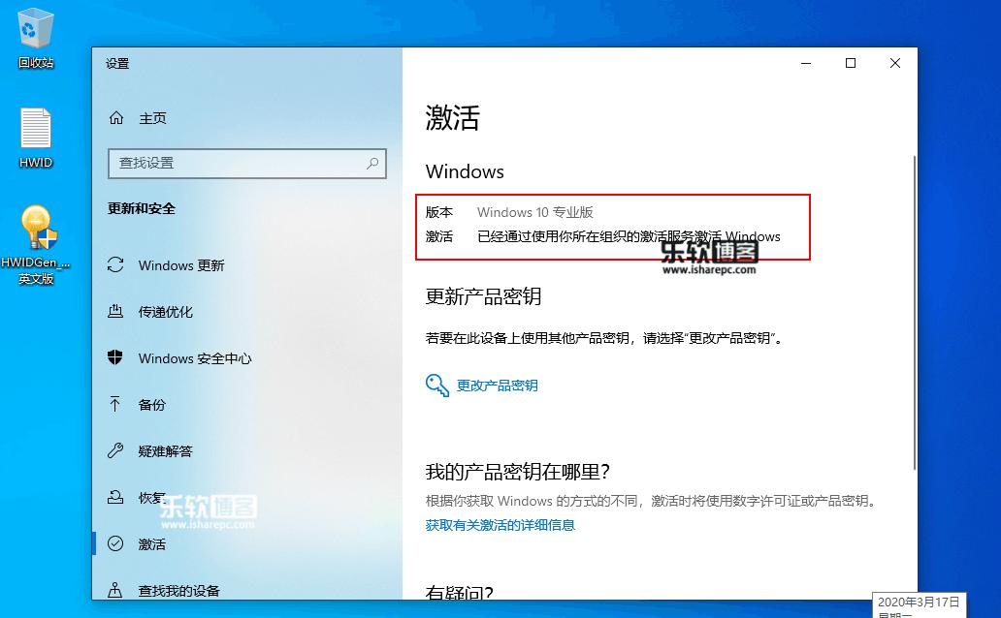Viewport: 1001px width, 618px height.
Task: Click the shield icon for Windows 安全中心
Action: point(115,357)
